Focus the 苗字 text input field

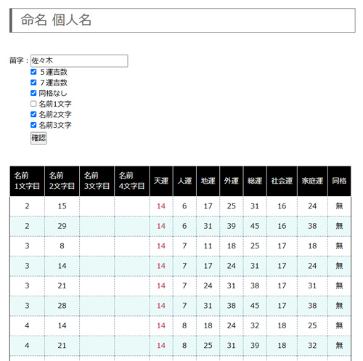[79, 61]
